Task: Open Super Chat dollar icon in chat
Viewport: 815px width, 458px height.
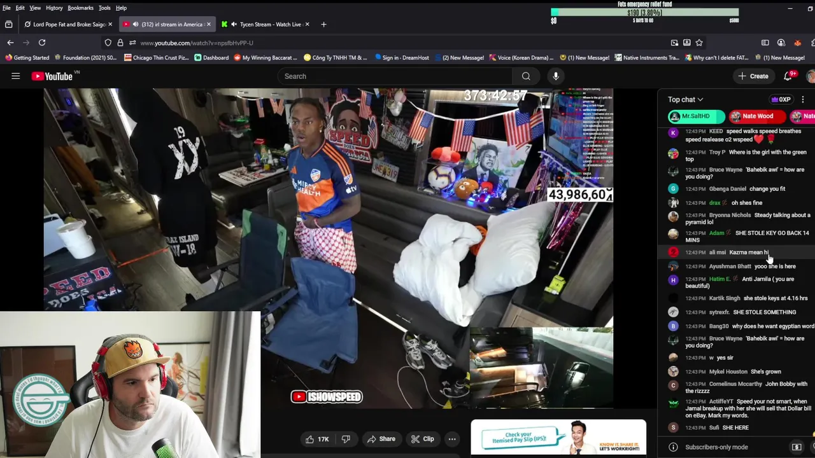Action: [796, 447]
